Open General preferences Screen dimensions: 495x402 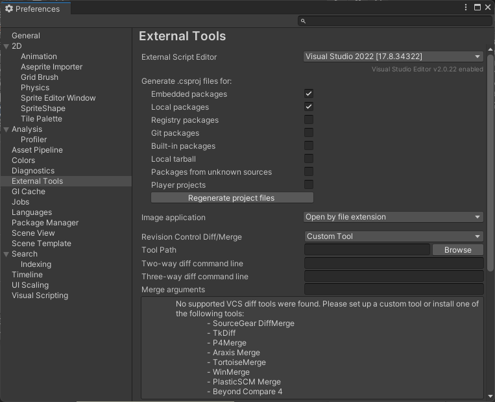click(x=26, y=36)
